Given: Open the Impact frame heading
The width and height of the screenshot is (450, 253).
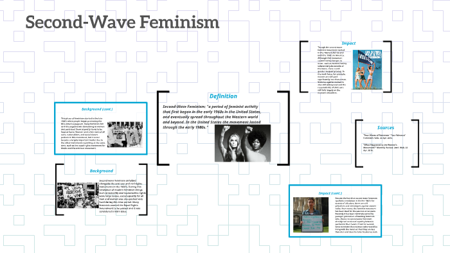Looking at the screenshot, I should coord(348,43).
